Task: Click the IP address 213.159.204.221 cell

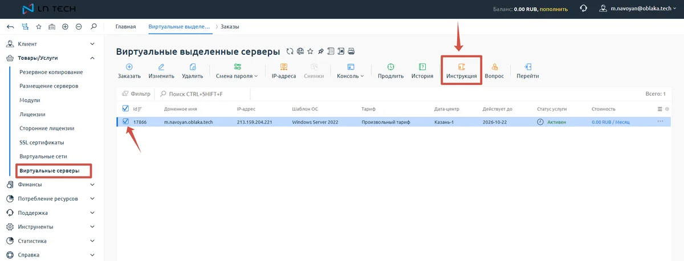Action: click(x=254, y=122)
